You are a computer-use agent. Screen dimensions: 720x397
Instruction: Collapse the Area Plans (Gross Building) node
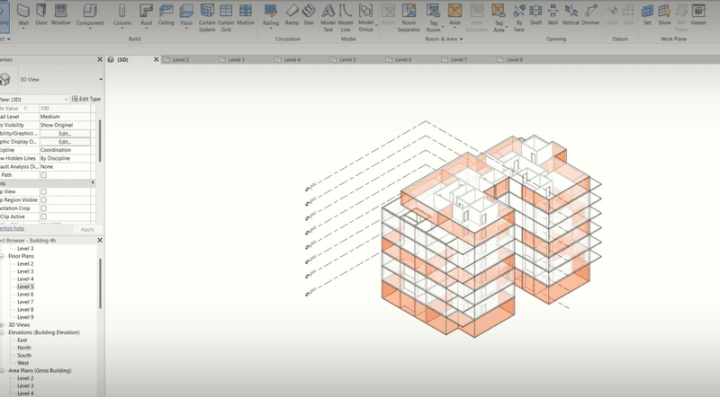[x=2, y=370]
